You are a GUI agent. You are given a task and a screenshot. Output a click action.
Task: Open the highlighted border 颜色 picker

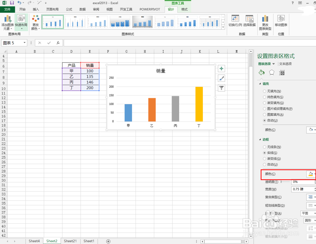[311, 174]
